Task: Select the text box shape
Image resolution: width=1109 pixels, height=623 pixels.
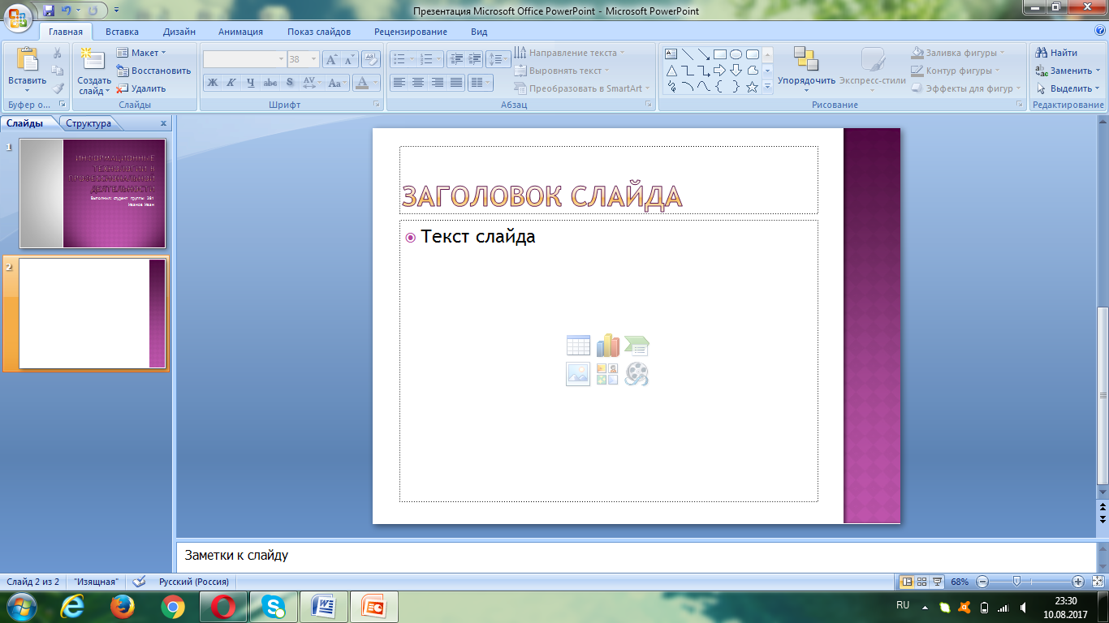Action: tap(671, 54)
